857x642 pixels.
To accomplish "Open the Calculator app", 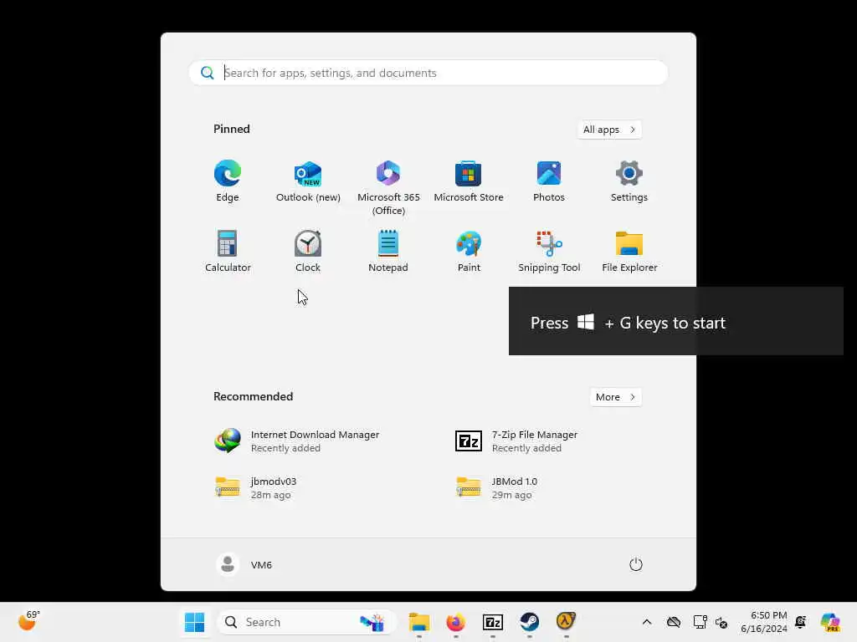I will (x=228, y=252).
